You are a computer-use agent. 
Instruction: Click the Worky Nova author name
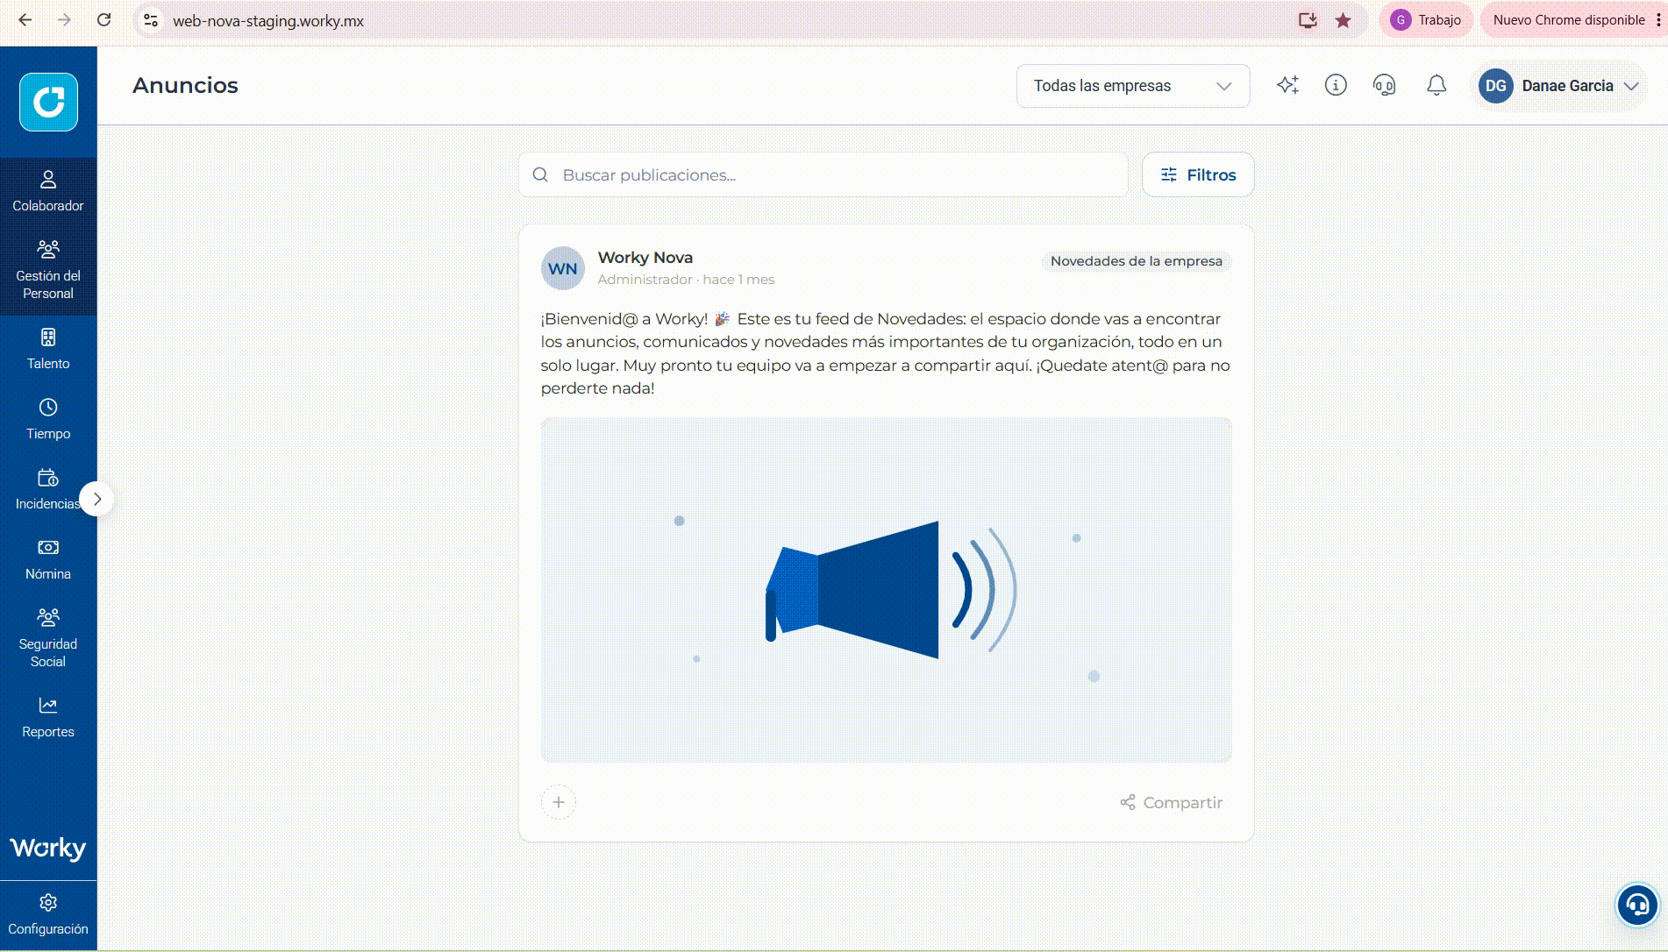pyautogui.click(x=645, y=258)
